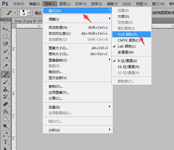Click the 图像(I) menu
Image resolution: width=174 pixels, height=150 pixels.
[x=49, y=4]
